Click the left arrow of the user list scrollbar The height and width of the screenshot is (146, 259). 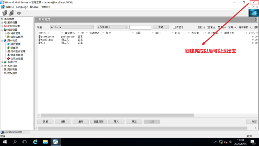[39, 115]
